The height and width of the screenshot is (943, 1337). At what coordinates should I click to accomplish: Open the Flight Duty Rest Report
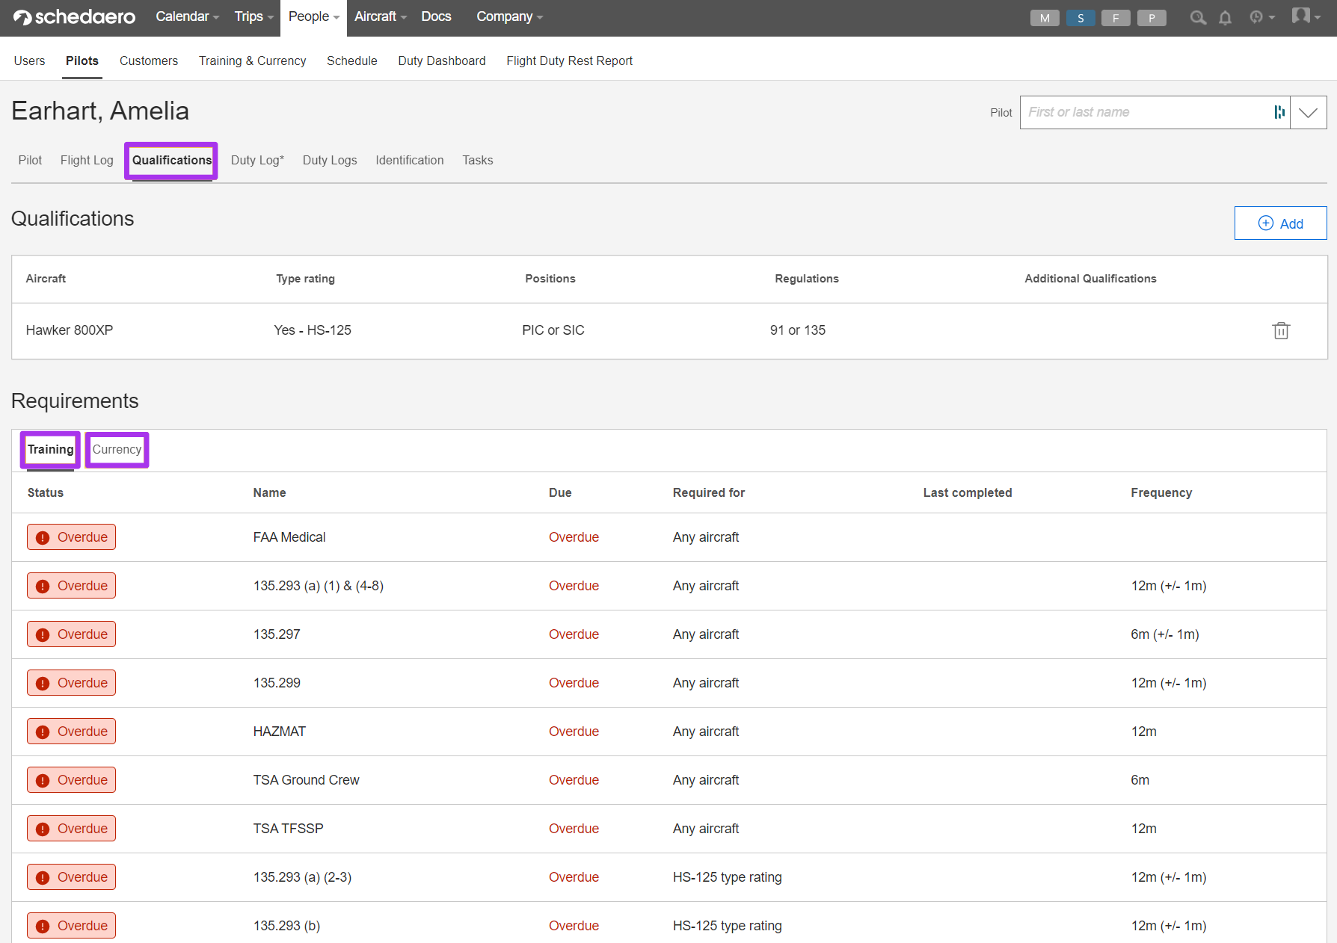click(x=569, y=61)
